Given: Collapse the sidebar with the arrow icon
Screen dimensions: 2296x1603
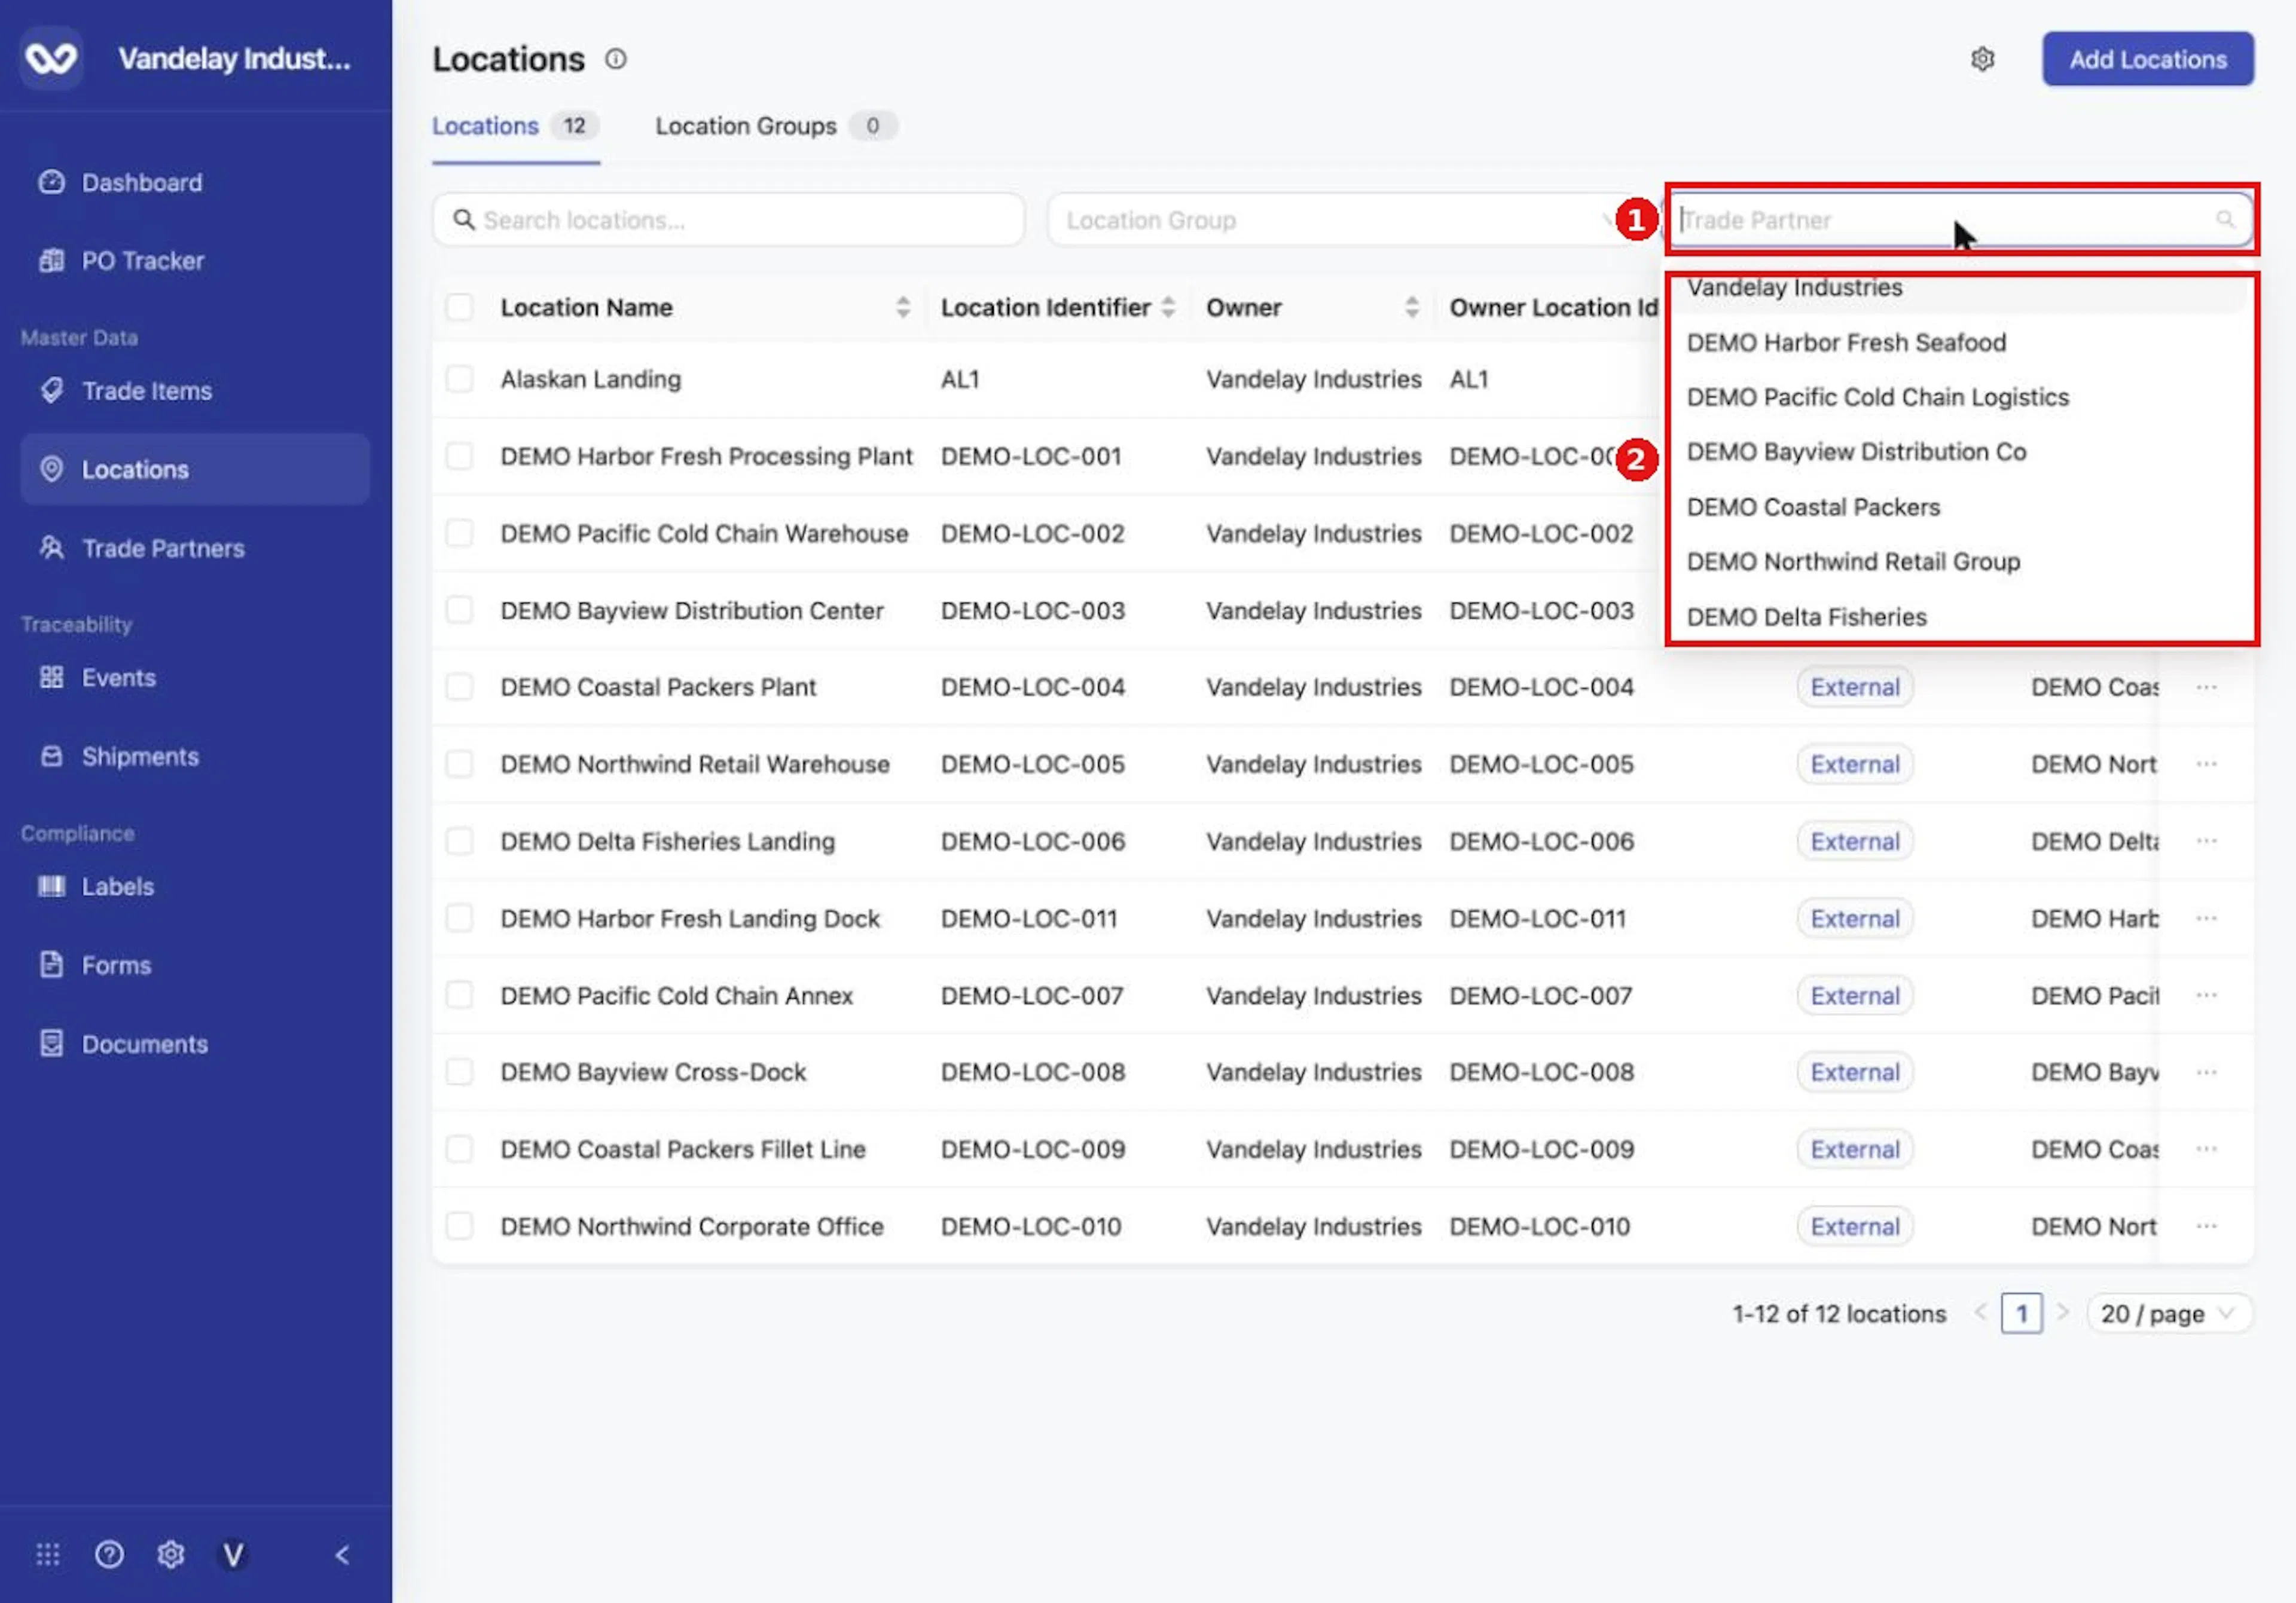Looking at the screenshot, I should tap(342, 1554).
